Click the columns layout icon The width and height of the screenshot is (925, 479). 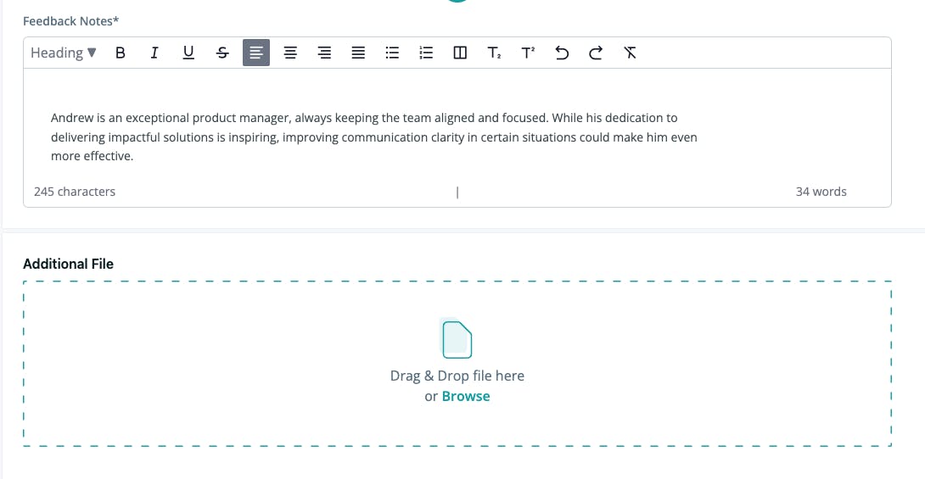click(x=460, y=53)
